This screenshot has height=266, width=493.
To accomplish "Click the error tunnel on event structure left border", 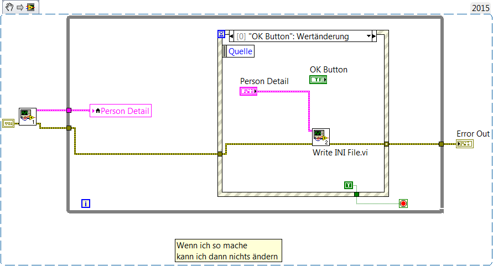I will (x=220, y=154).
